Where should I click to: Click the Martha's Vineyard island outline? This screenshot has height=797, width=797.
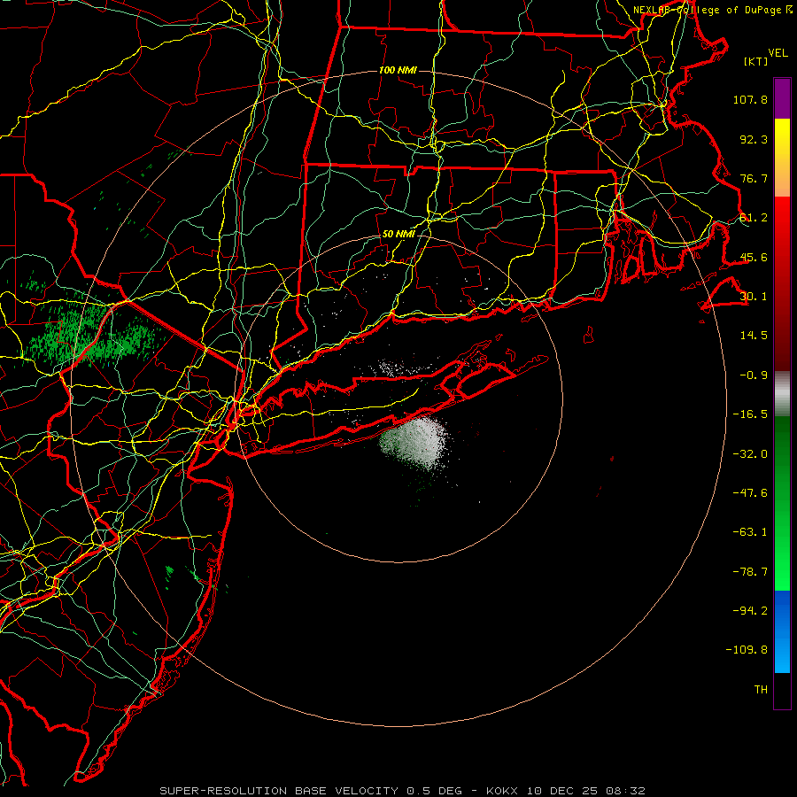tap(724, 293)
